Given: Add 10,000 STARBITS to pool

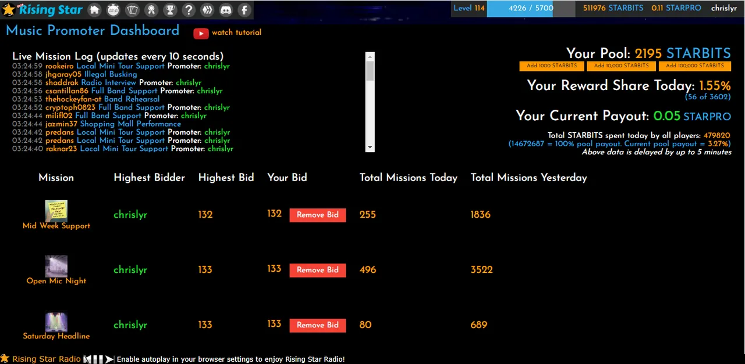Looking at the screenshot, I should point(623,66).
